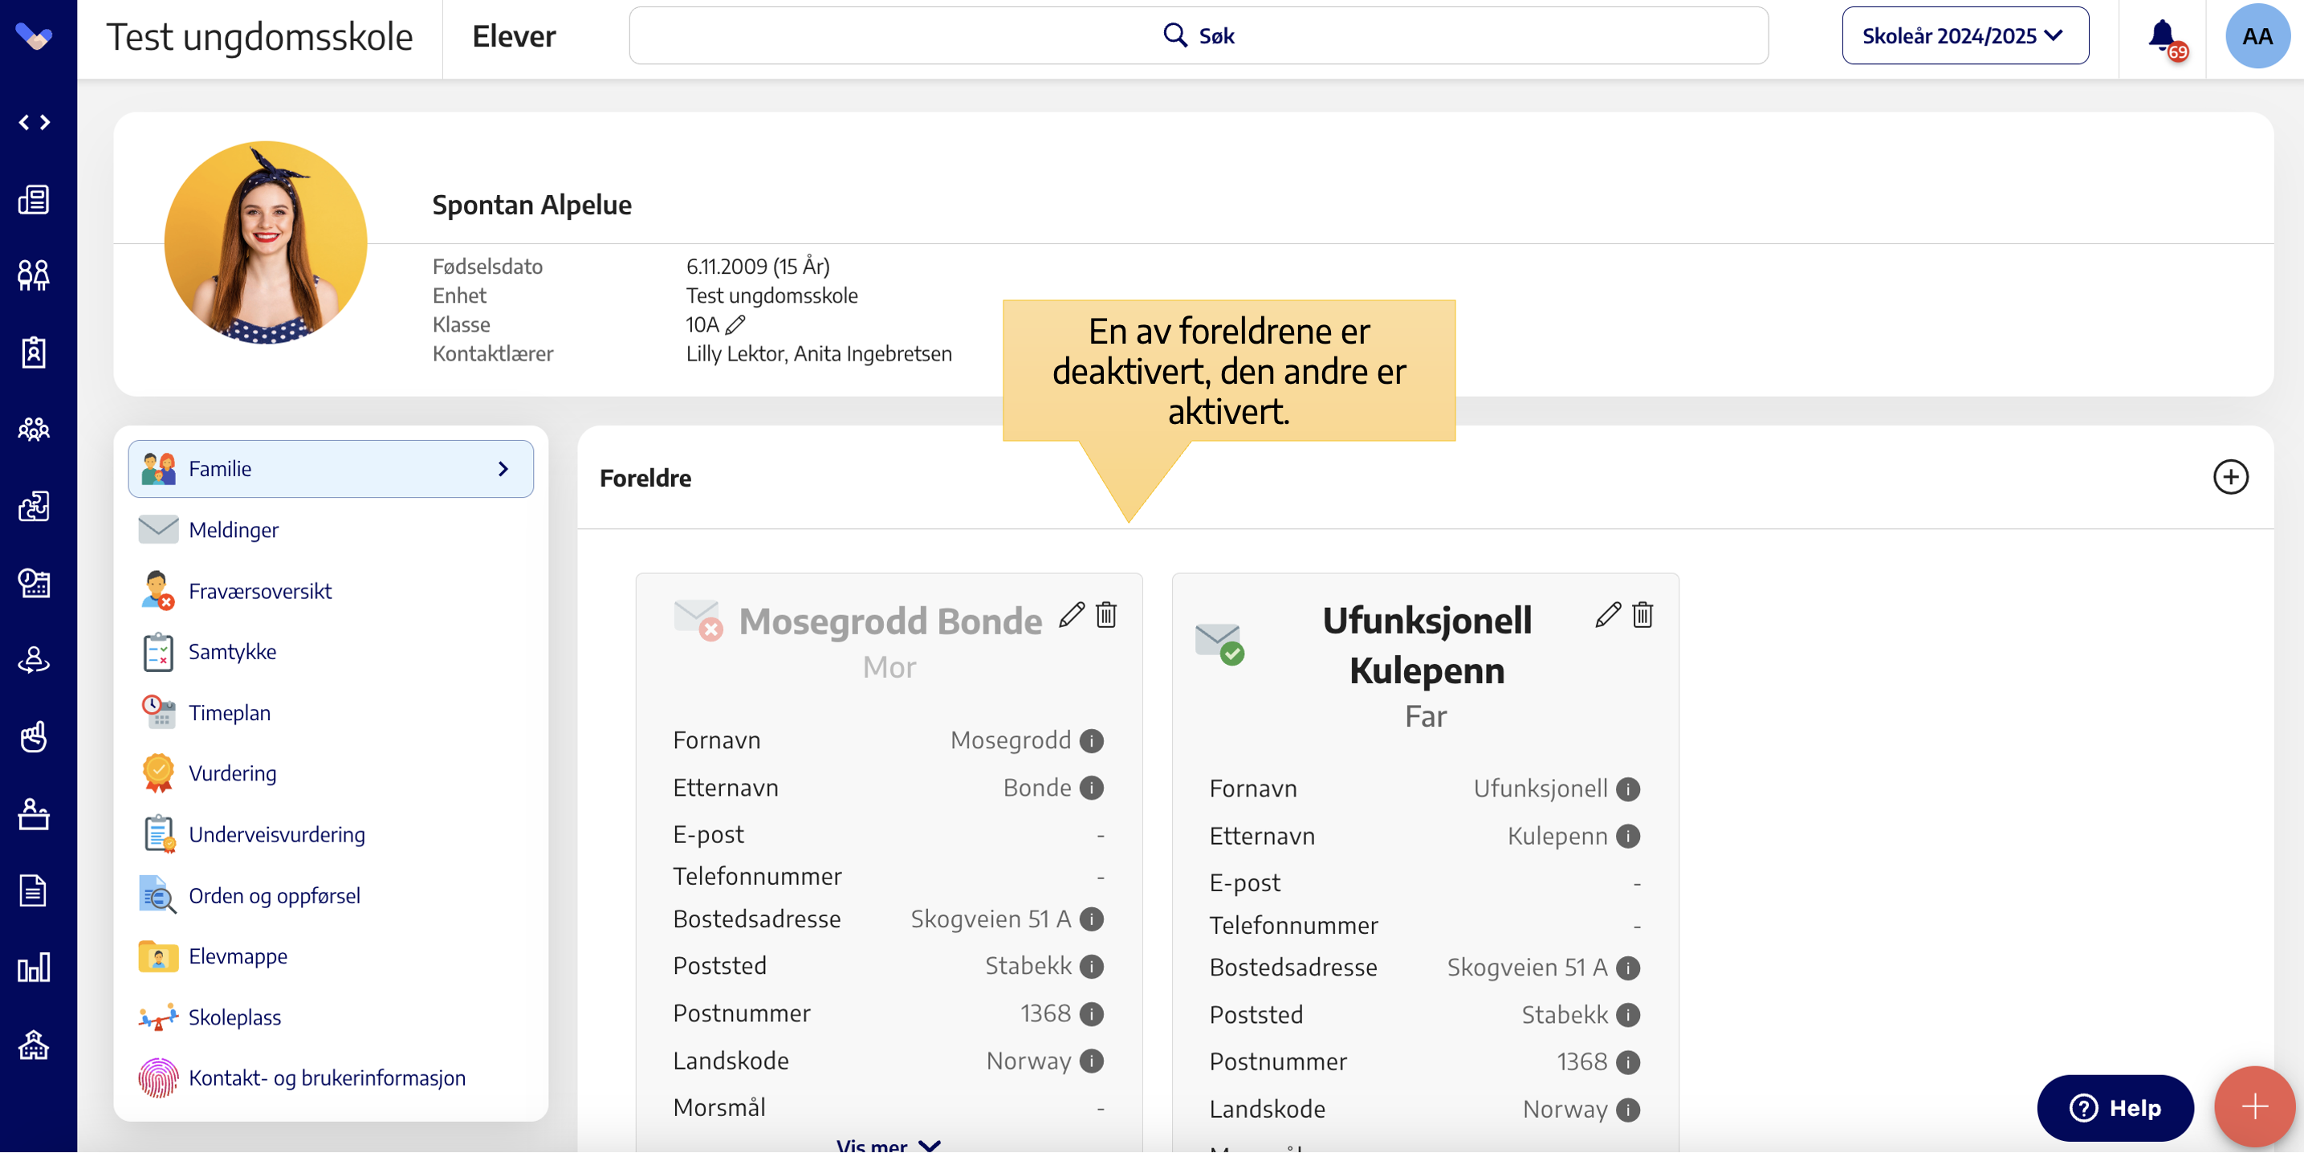This screenshot has height=1153, width=2304.
Task: Delete Mosegrodd Bonde with trash icon
Action: [x=1106, y=614]
